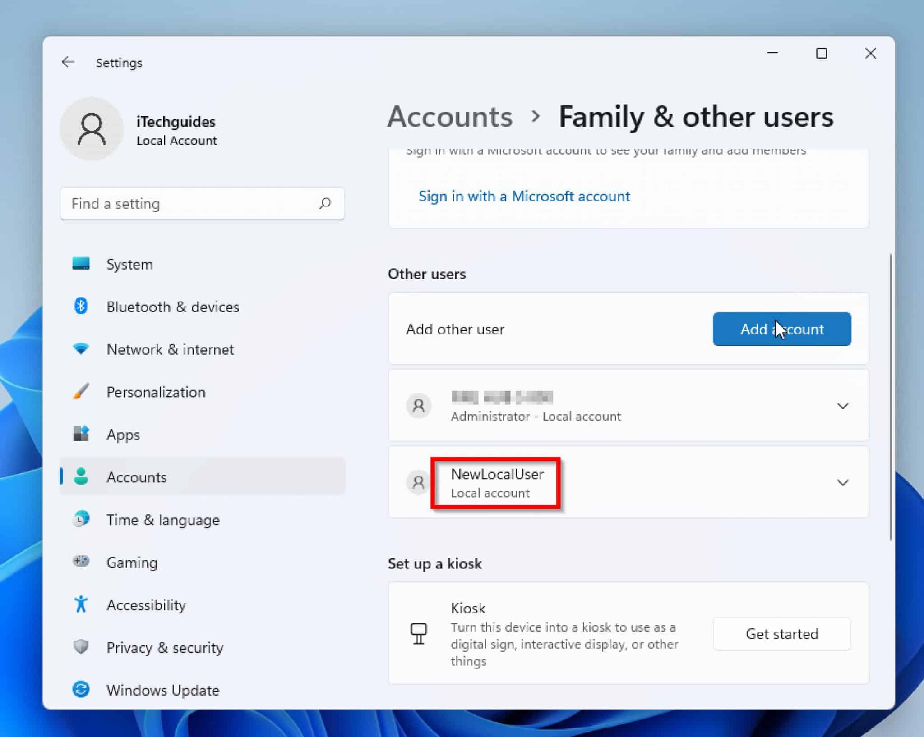Expand the NewLocalUser account details
Image resolution: width=924 pixels, height=737 pixels.
(842, 482)
